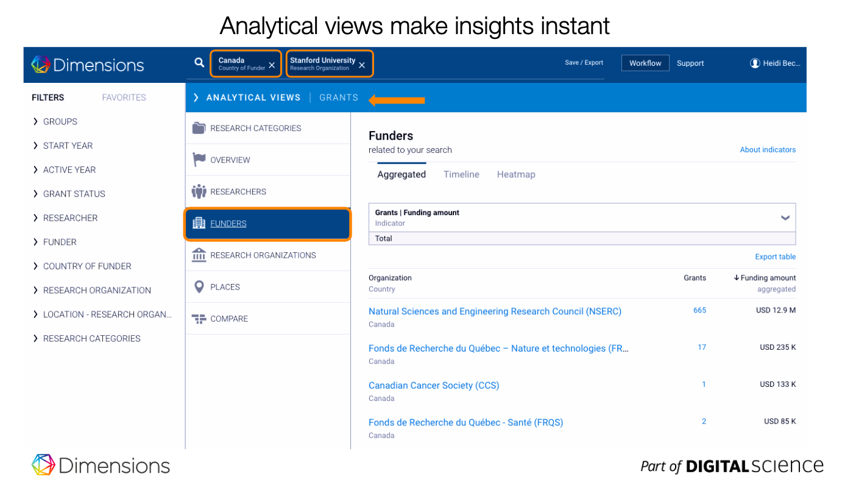The image size is (856, 485).
Task: Collapse the ANALYTICAL VIEWS panel chevron
Action: (x=195, y=97)
